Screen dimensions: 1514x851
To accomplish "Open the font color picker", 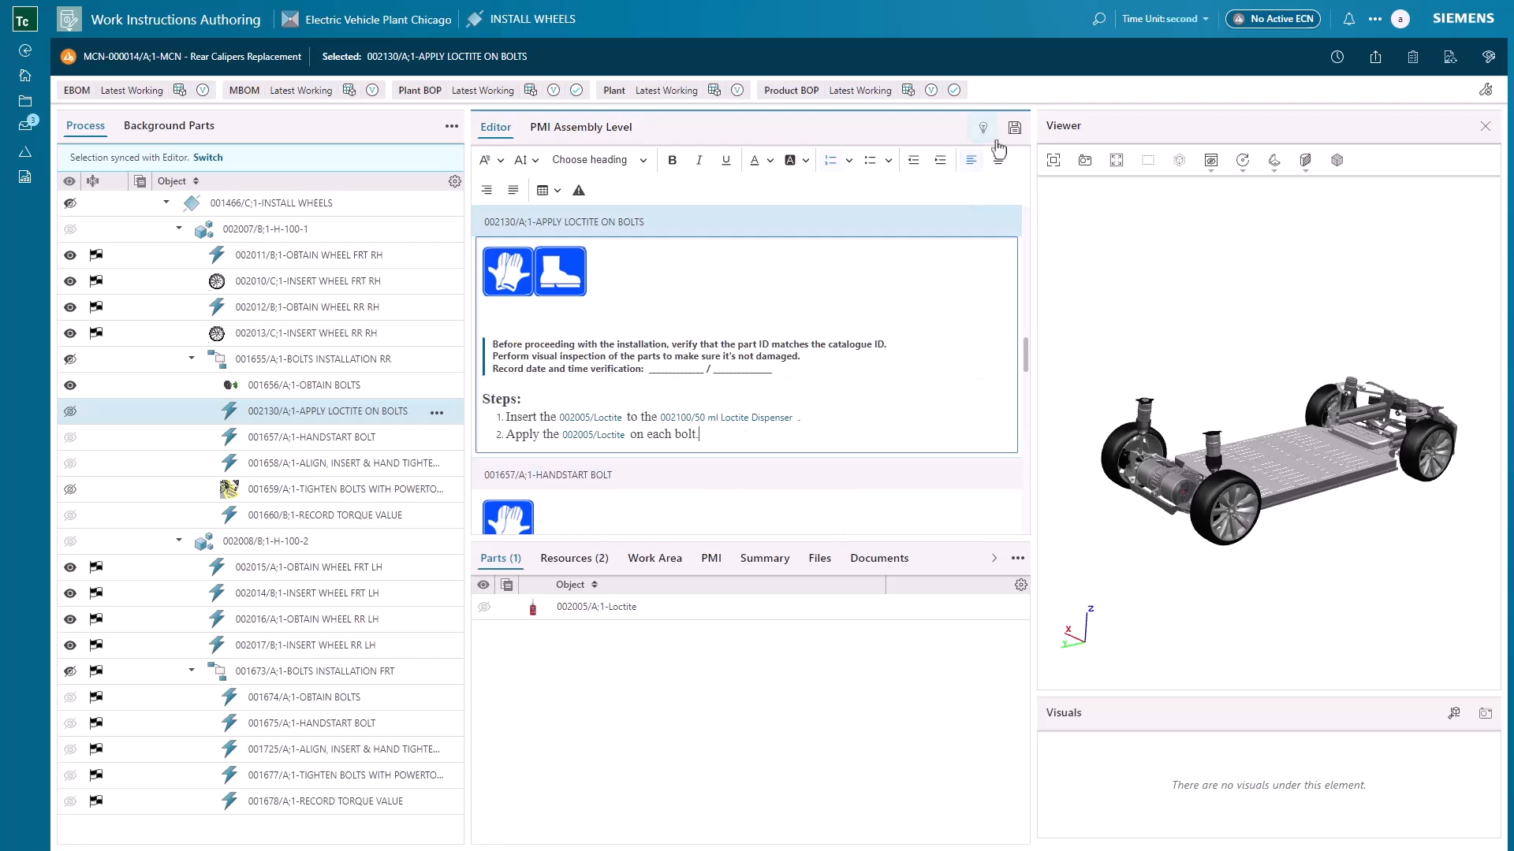I will pos(761,160).
